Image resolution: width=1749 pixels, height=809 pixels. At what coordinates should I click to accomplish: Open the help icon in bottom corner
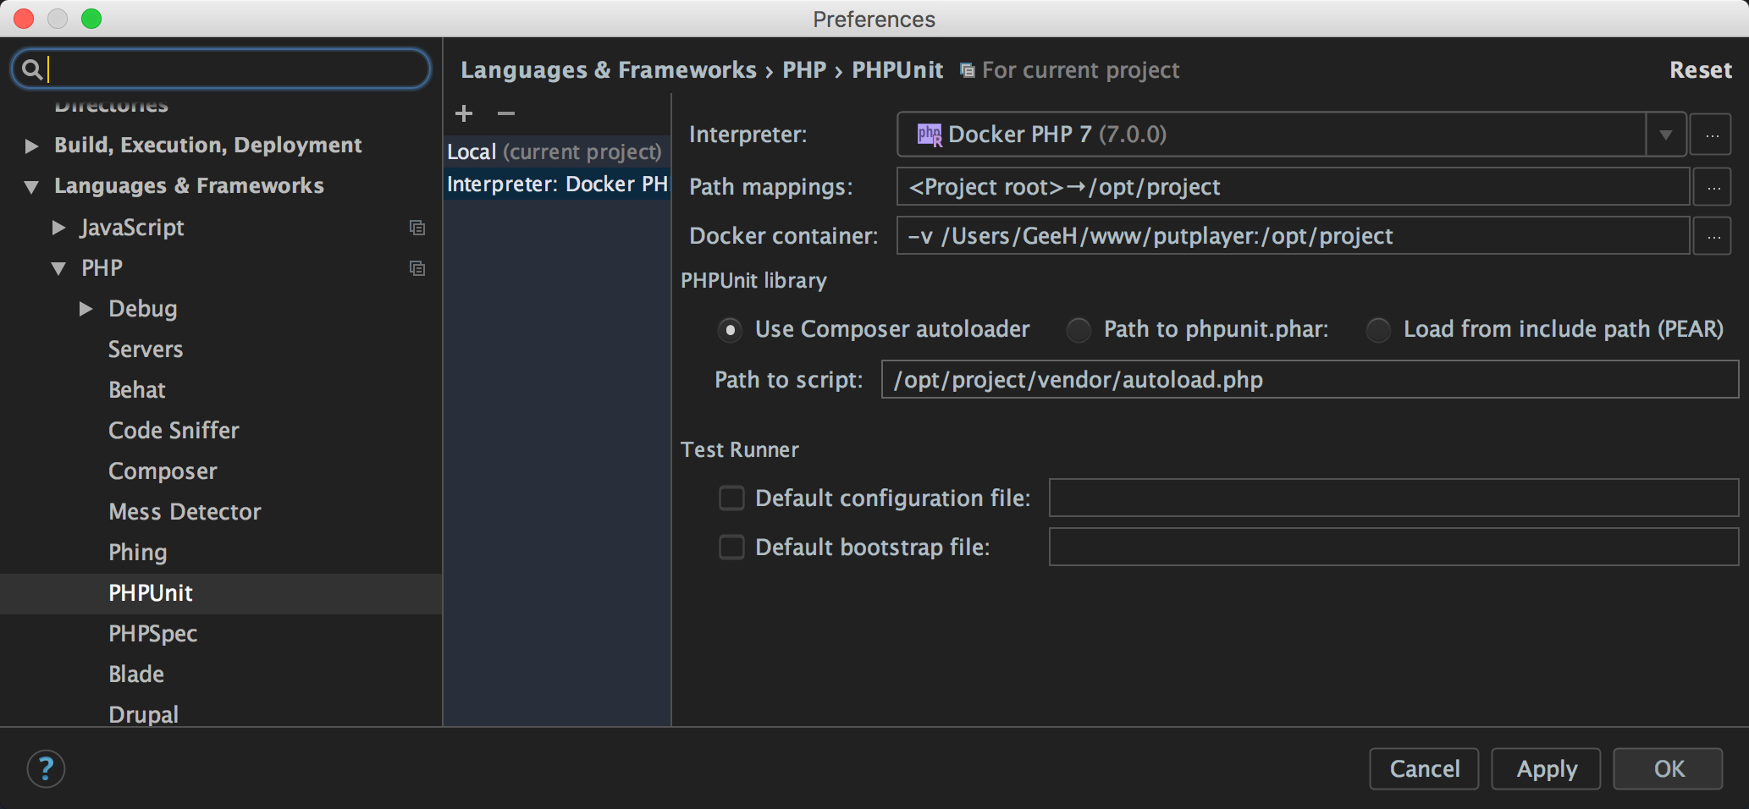(x=47, y=768)
